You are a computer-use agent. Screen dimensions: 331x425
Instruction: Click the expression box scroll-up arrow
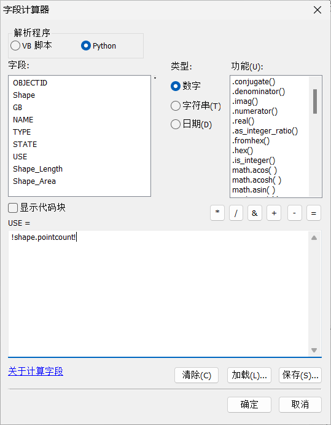[314, 237]
